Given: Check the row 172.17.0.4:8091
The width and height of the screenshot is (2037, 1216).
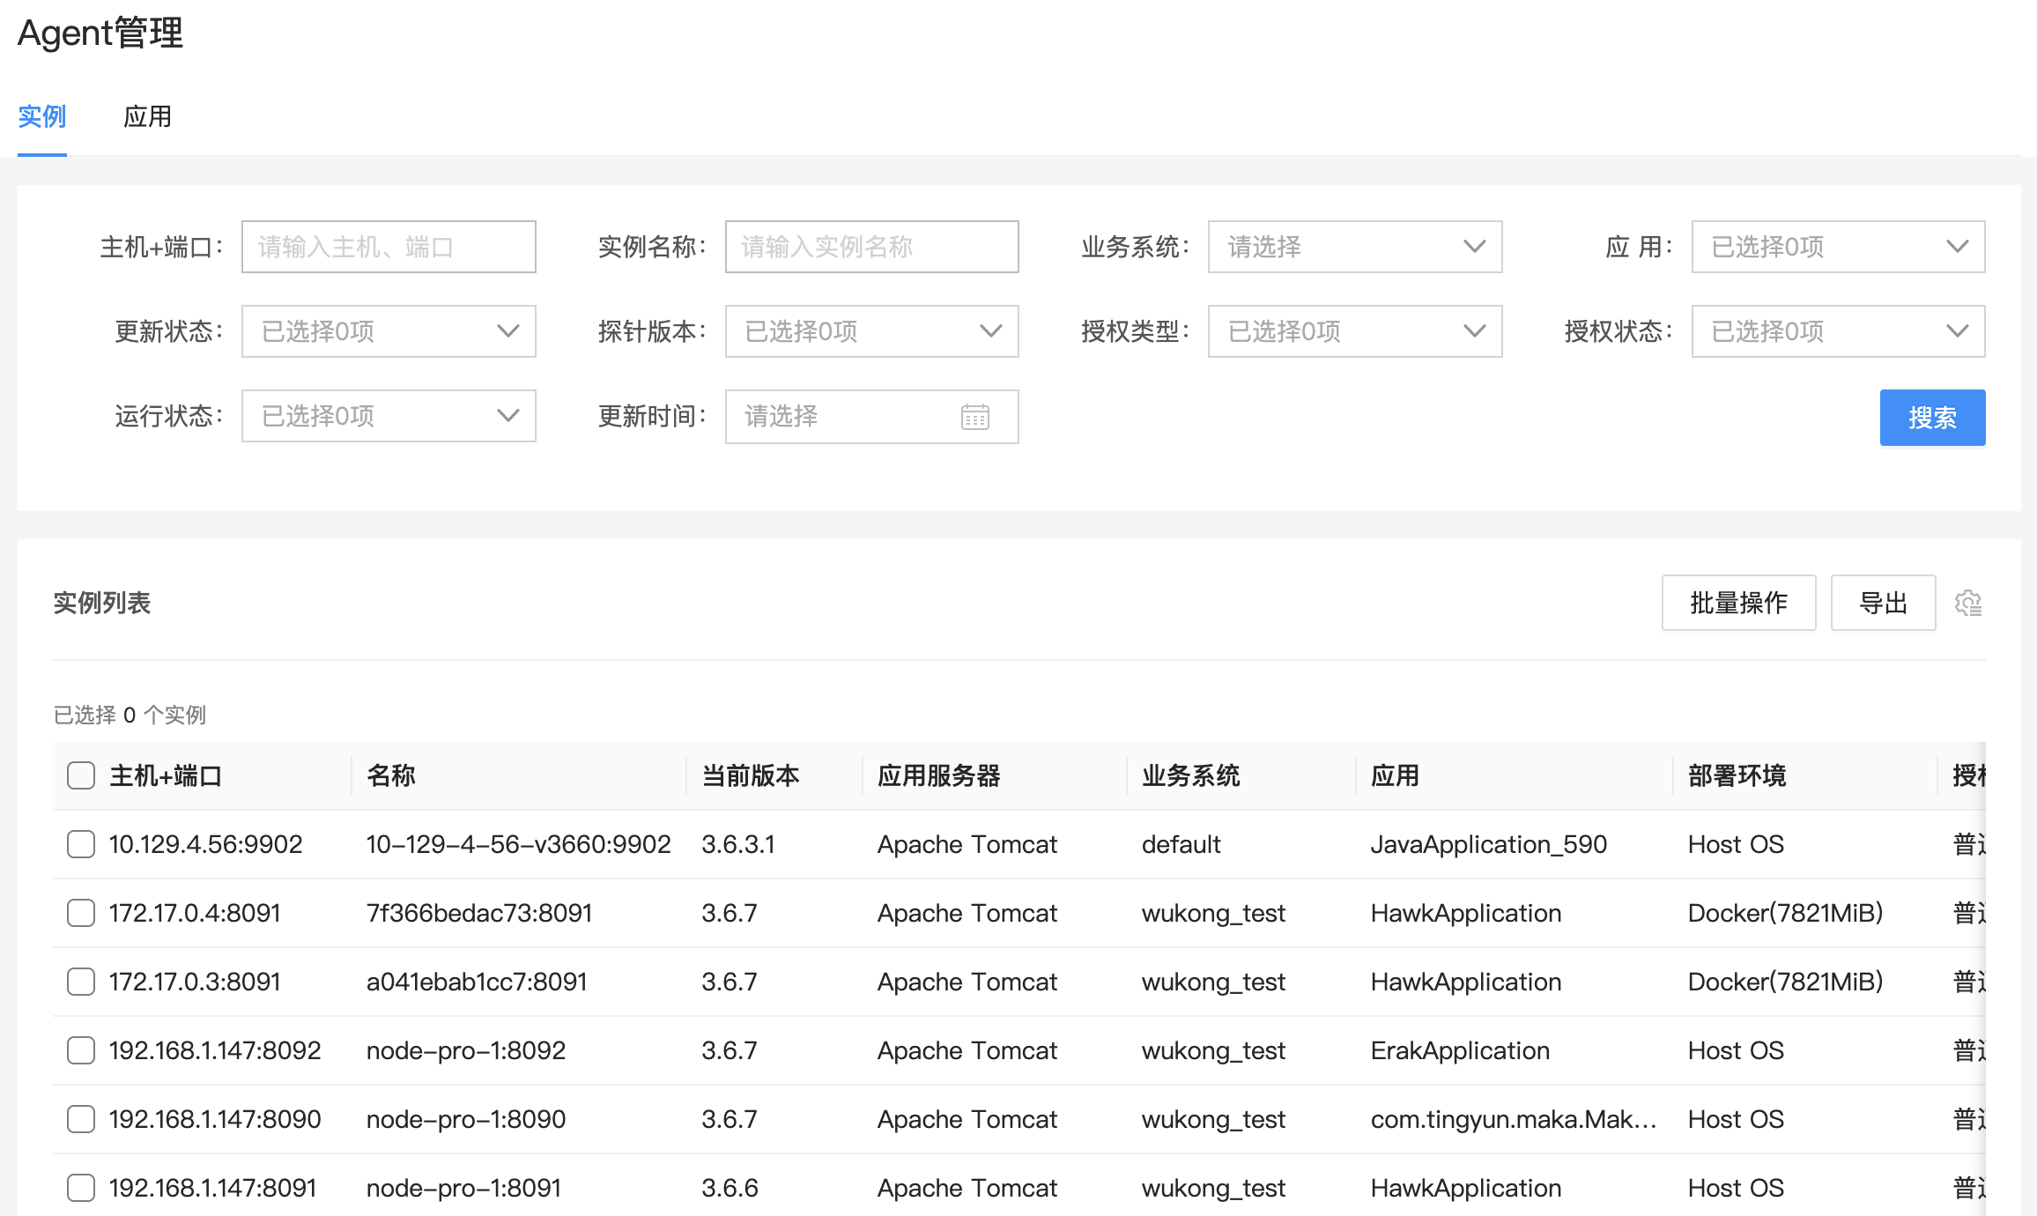Looking at the screenshot, I should (x=81, y=913).
